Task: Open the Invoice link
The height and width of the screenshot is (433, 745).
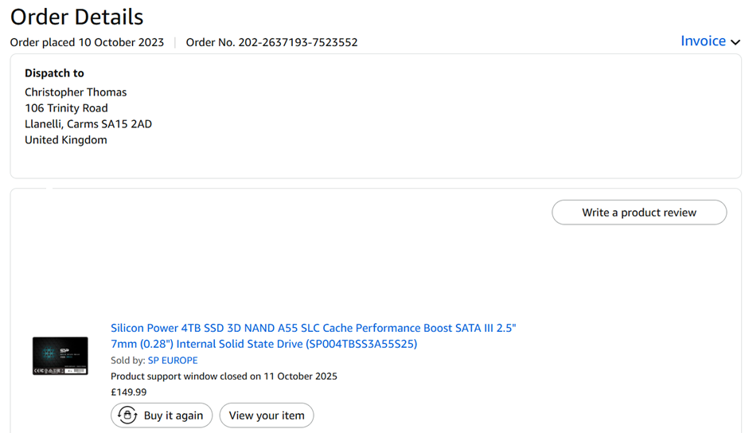Action: pos(703,41)
